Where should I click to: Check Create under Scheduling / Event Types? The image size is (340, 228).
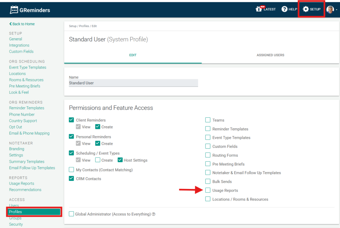(x=98, y=160)
